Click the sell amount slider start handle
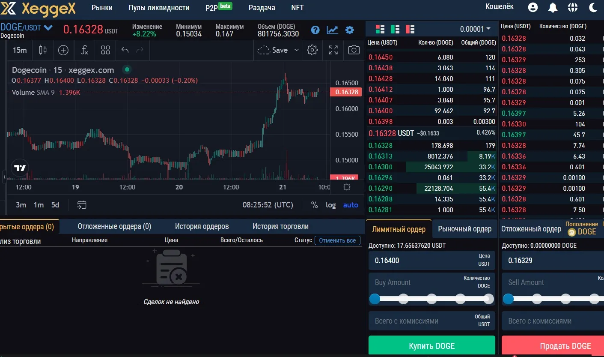The image size is (604, 357). (x=508, y=299)
